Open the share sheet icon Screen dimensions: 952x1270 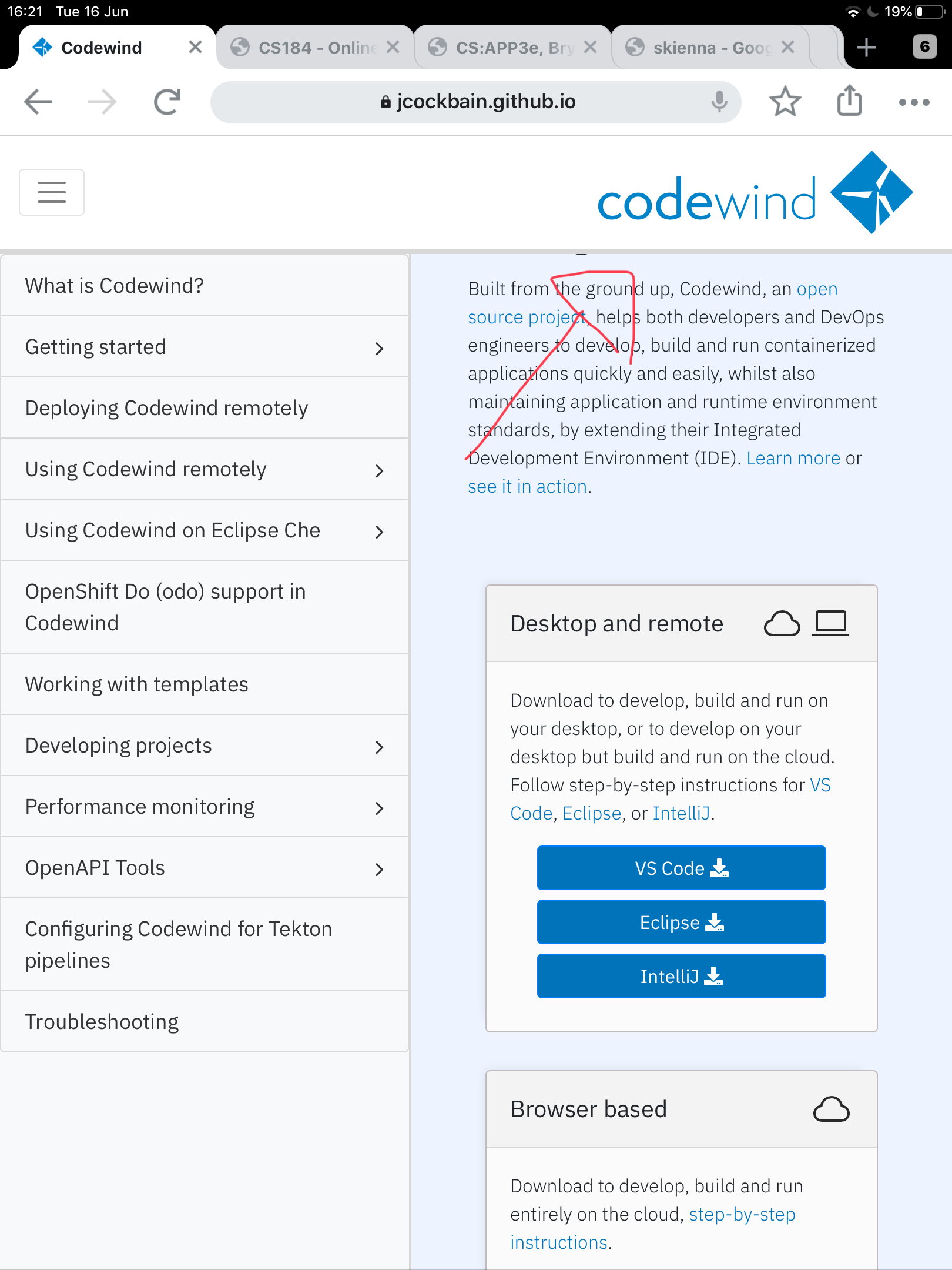coord(849,101)
